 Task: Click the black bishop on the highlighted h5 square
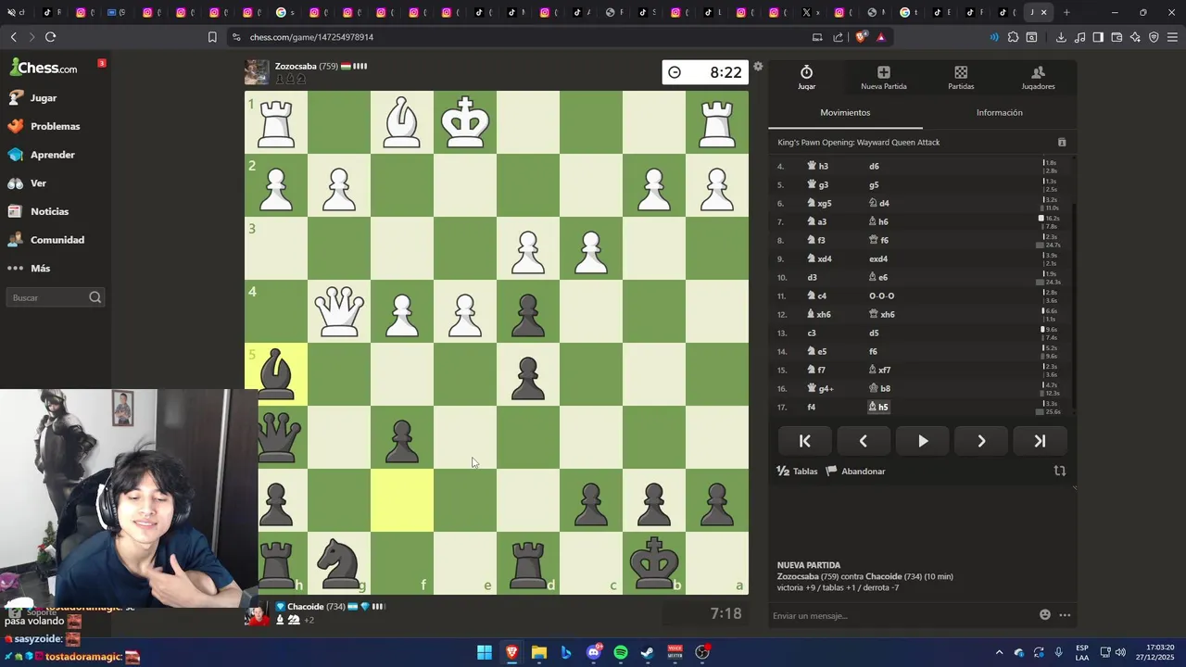click(x=276, y=374)
